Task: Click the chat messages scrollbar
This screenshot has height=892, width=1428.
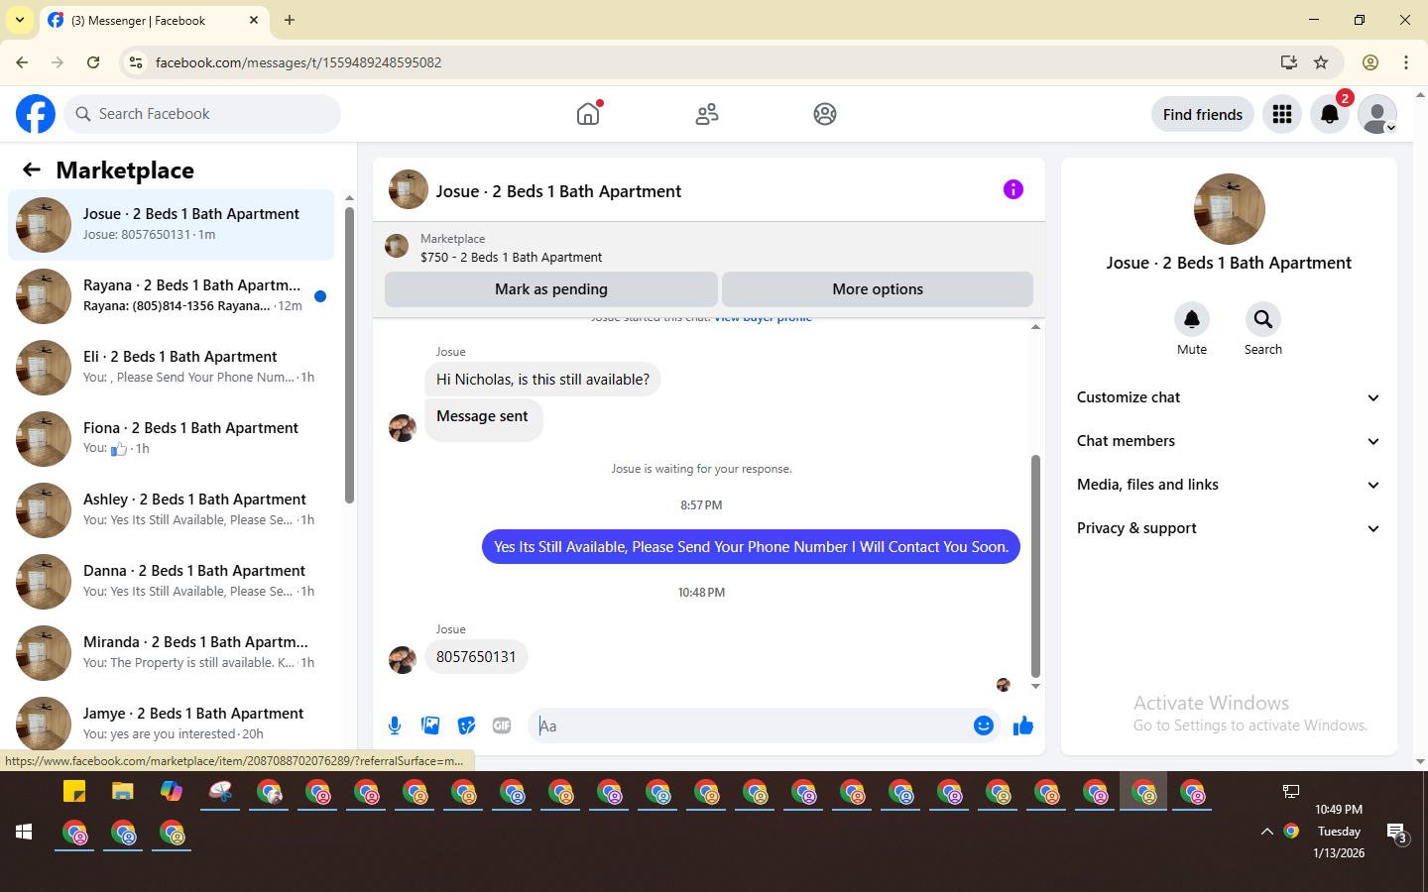Action: coord(1035,566)
